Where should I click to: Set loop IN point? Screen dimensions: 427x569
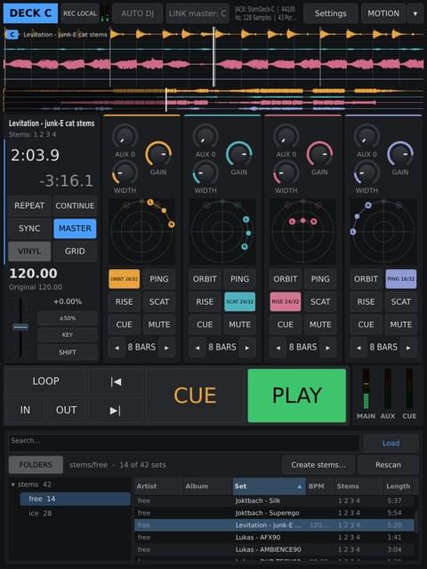click(25, 410)
